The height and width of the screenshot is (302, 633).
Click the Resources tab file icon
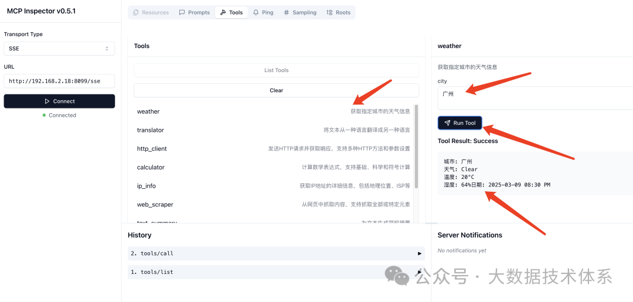(x=135, y=12)
